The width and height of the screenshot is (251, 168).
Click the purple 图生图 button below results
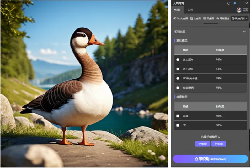click(218, 144)
